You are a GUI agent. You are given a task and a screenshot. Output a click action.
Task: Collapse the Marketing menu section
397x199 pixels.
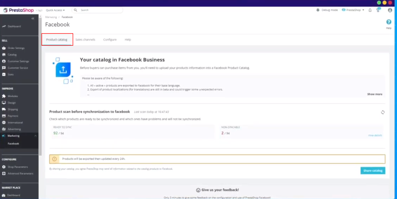click(35, 136)
